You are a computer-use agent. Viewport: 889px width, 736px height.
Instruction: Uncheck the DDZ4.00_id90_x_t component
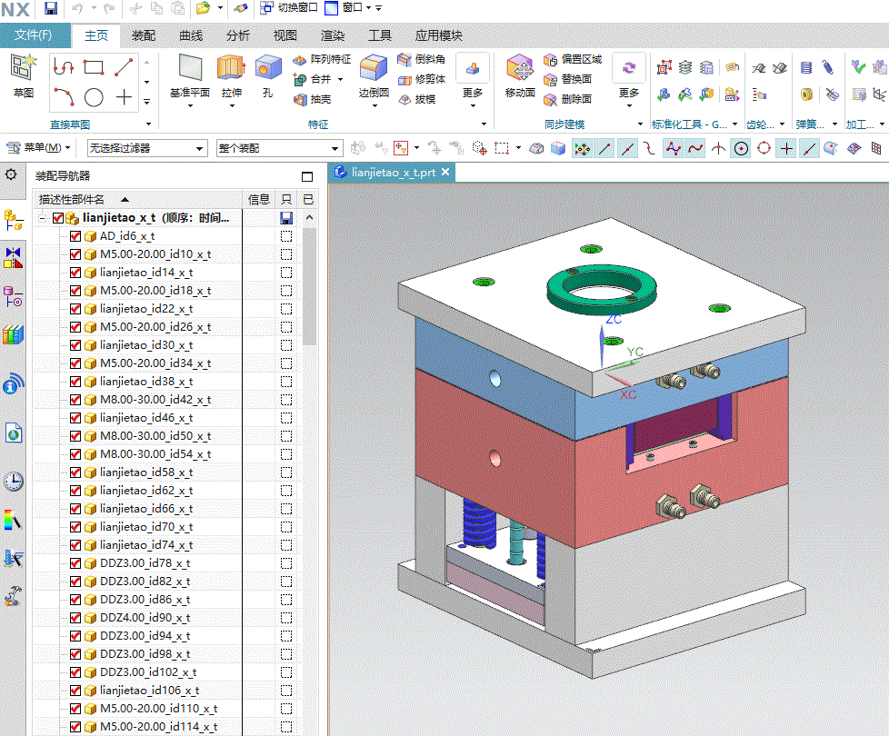pos(75,618)
